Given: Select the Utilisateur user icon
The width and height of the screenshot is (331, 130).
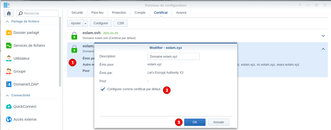Looking at the screenshot, I should tap(9, 58).
